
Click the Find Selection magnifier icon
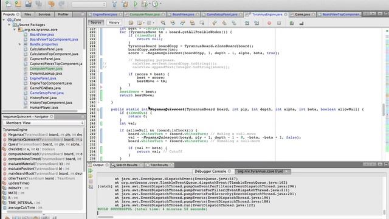(x=163, y=23)
